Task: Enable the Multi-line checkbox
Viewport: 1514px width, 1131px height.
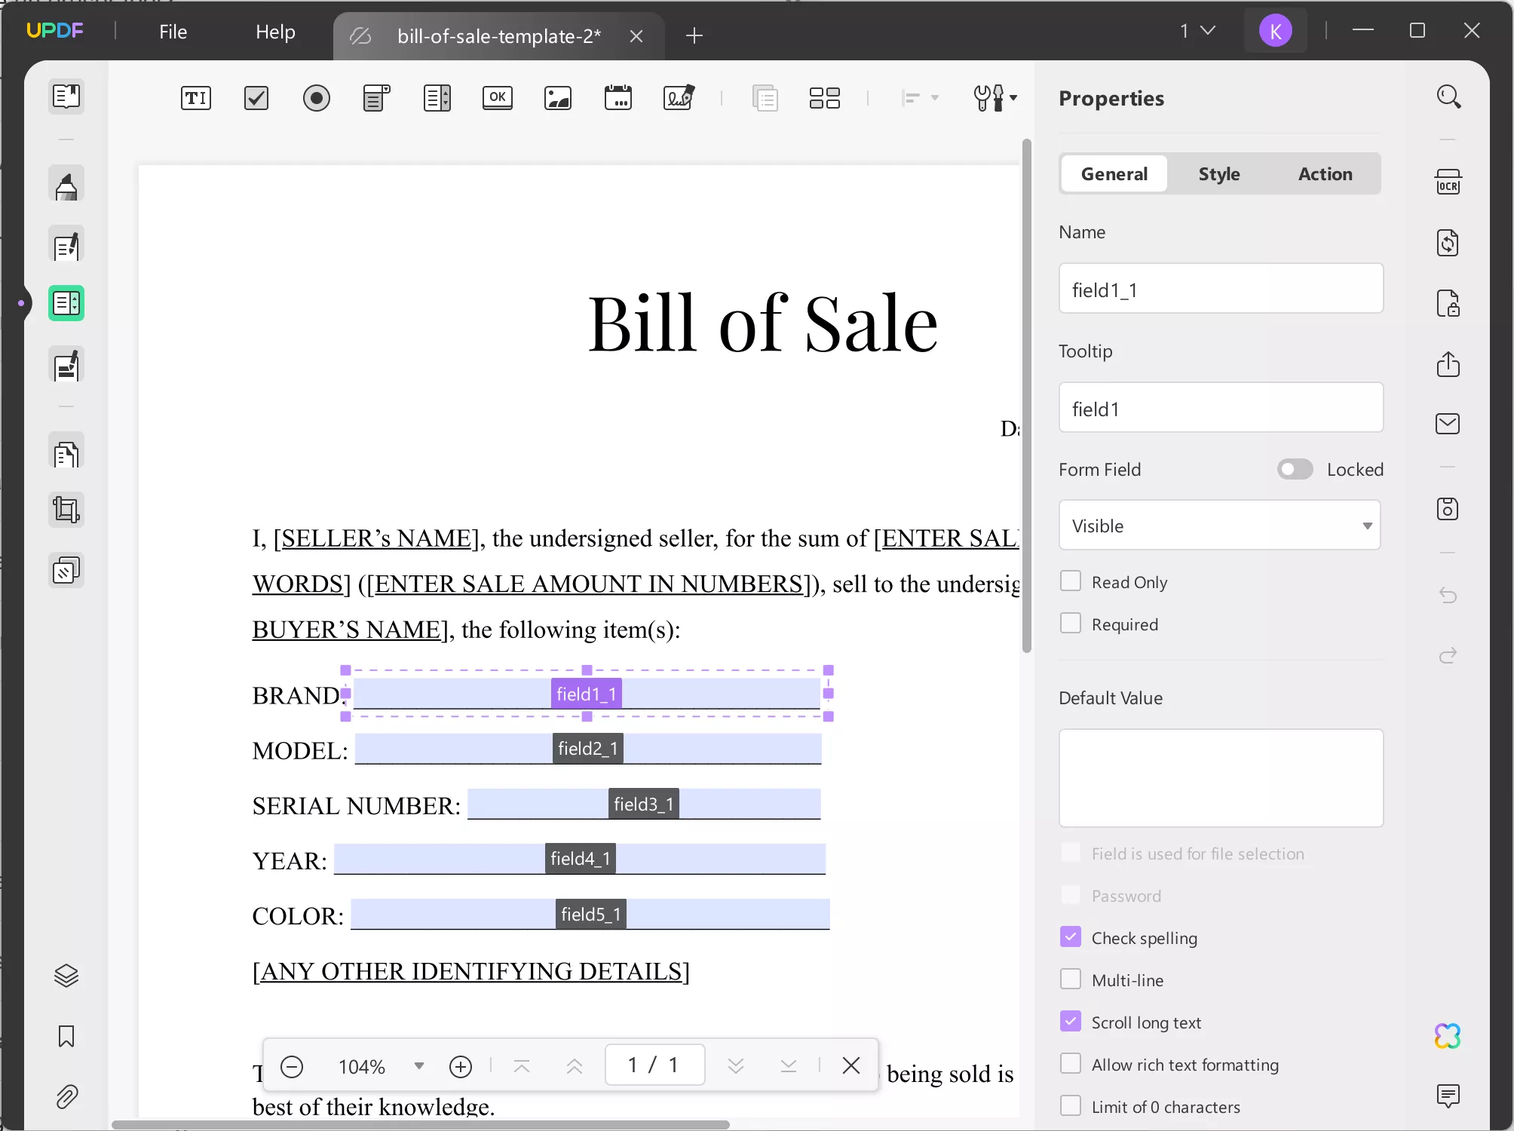Action: point(1071,979)
